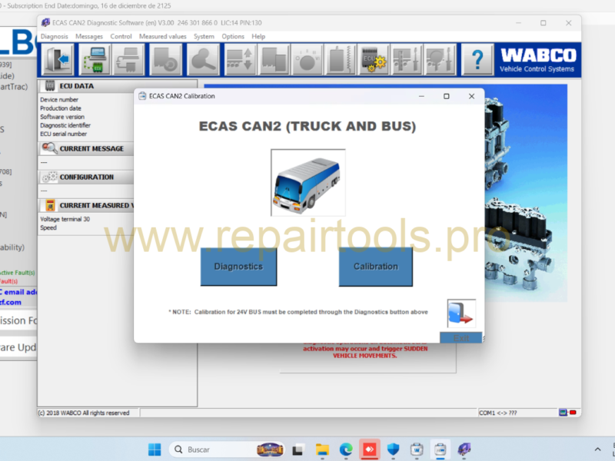
Task: Click the taskbar Buscar search box
Action: [x=228, y=449]
